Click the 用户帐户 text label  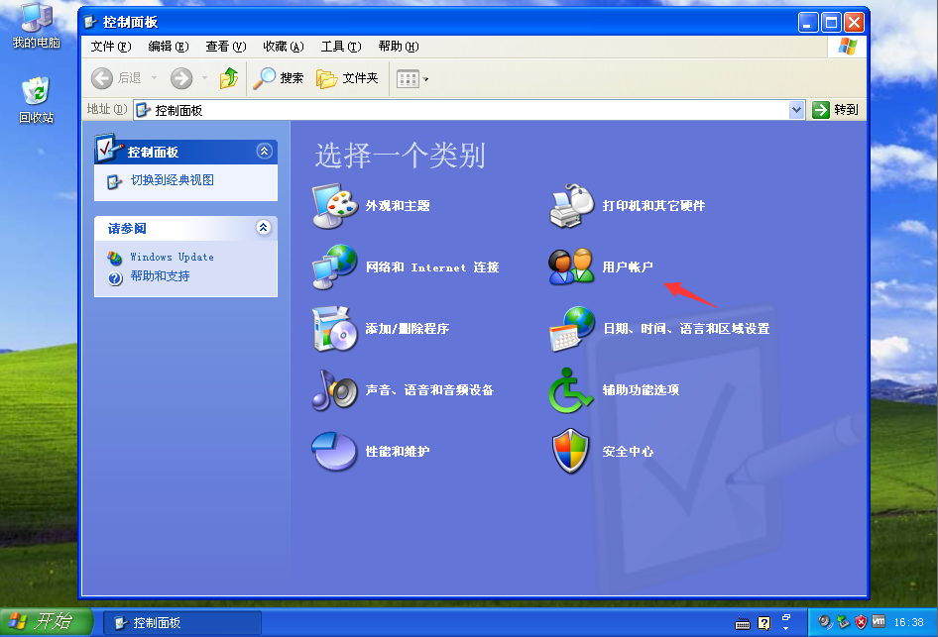(628, 267)
